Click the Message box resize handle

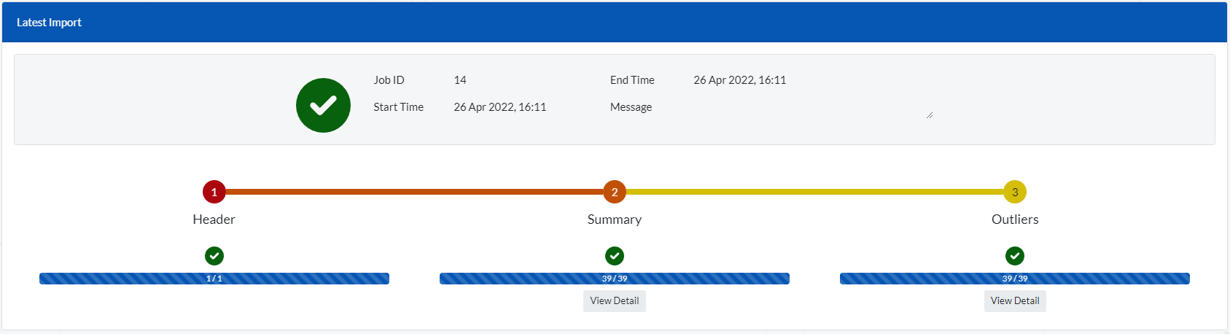pyautogui.click(x=930, y=115)
